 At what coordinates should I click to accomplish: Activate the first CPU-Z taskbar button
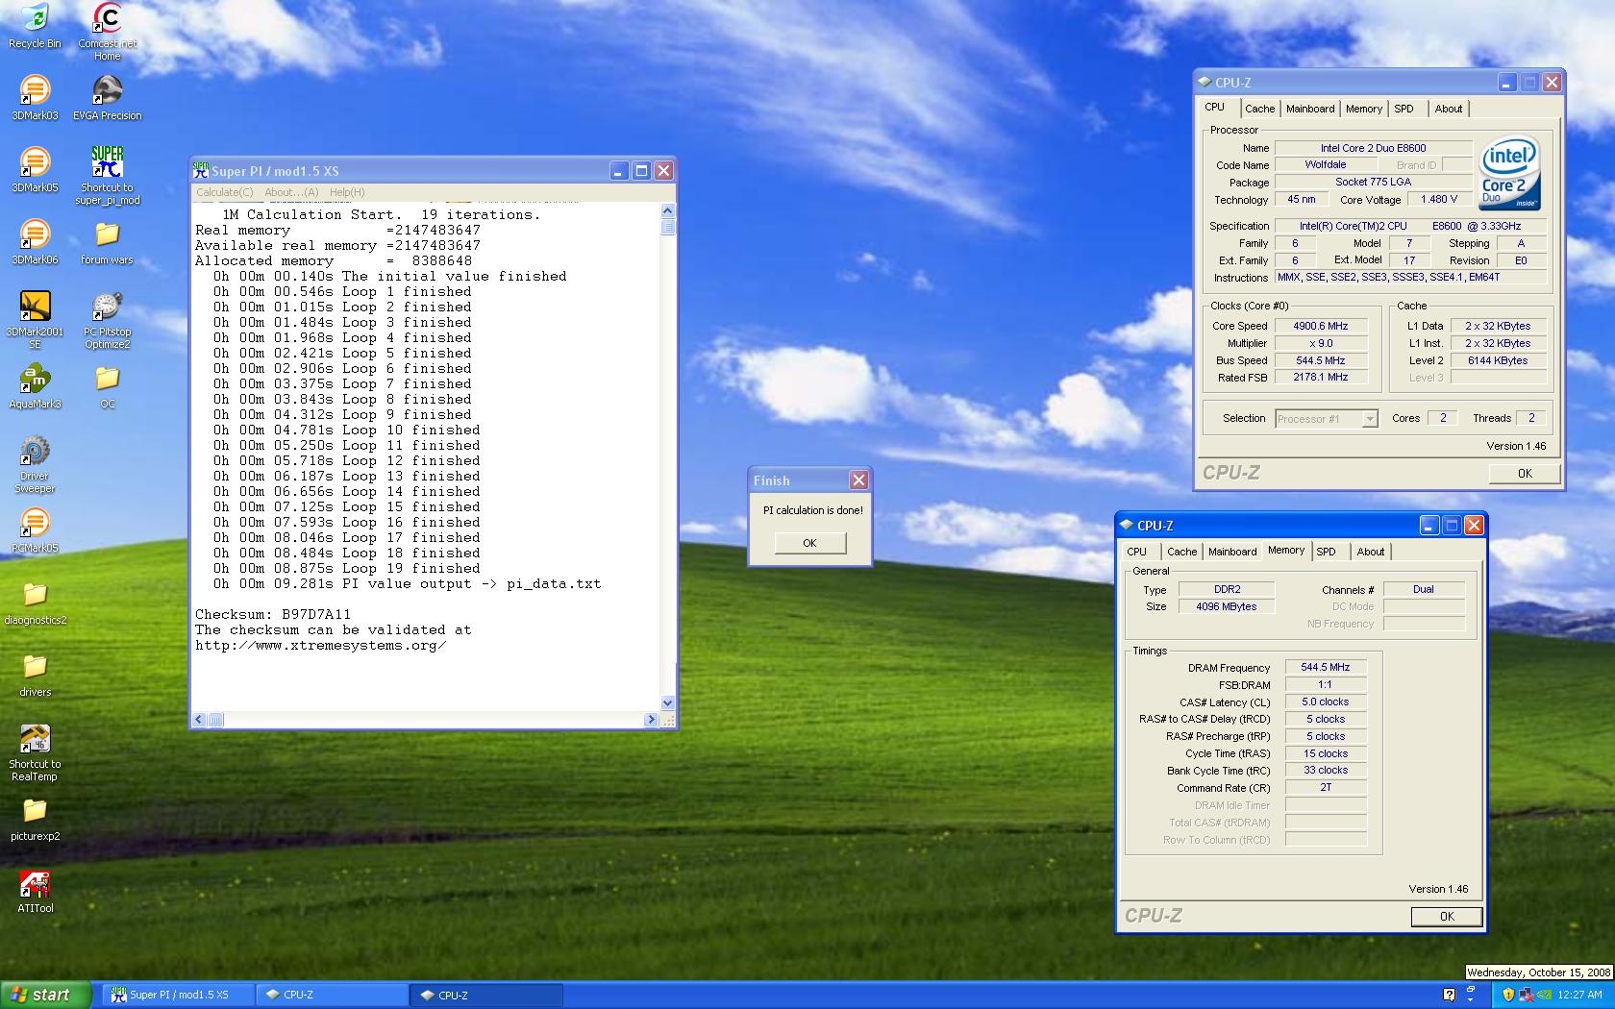(332, 995)
